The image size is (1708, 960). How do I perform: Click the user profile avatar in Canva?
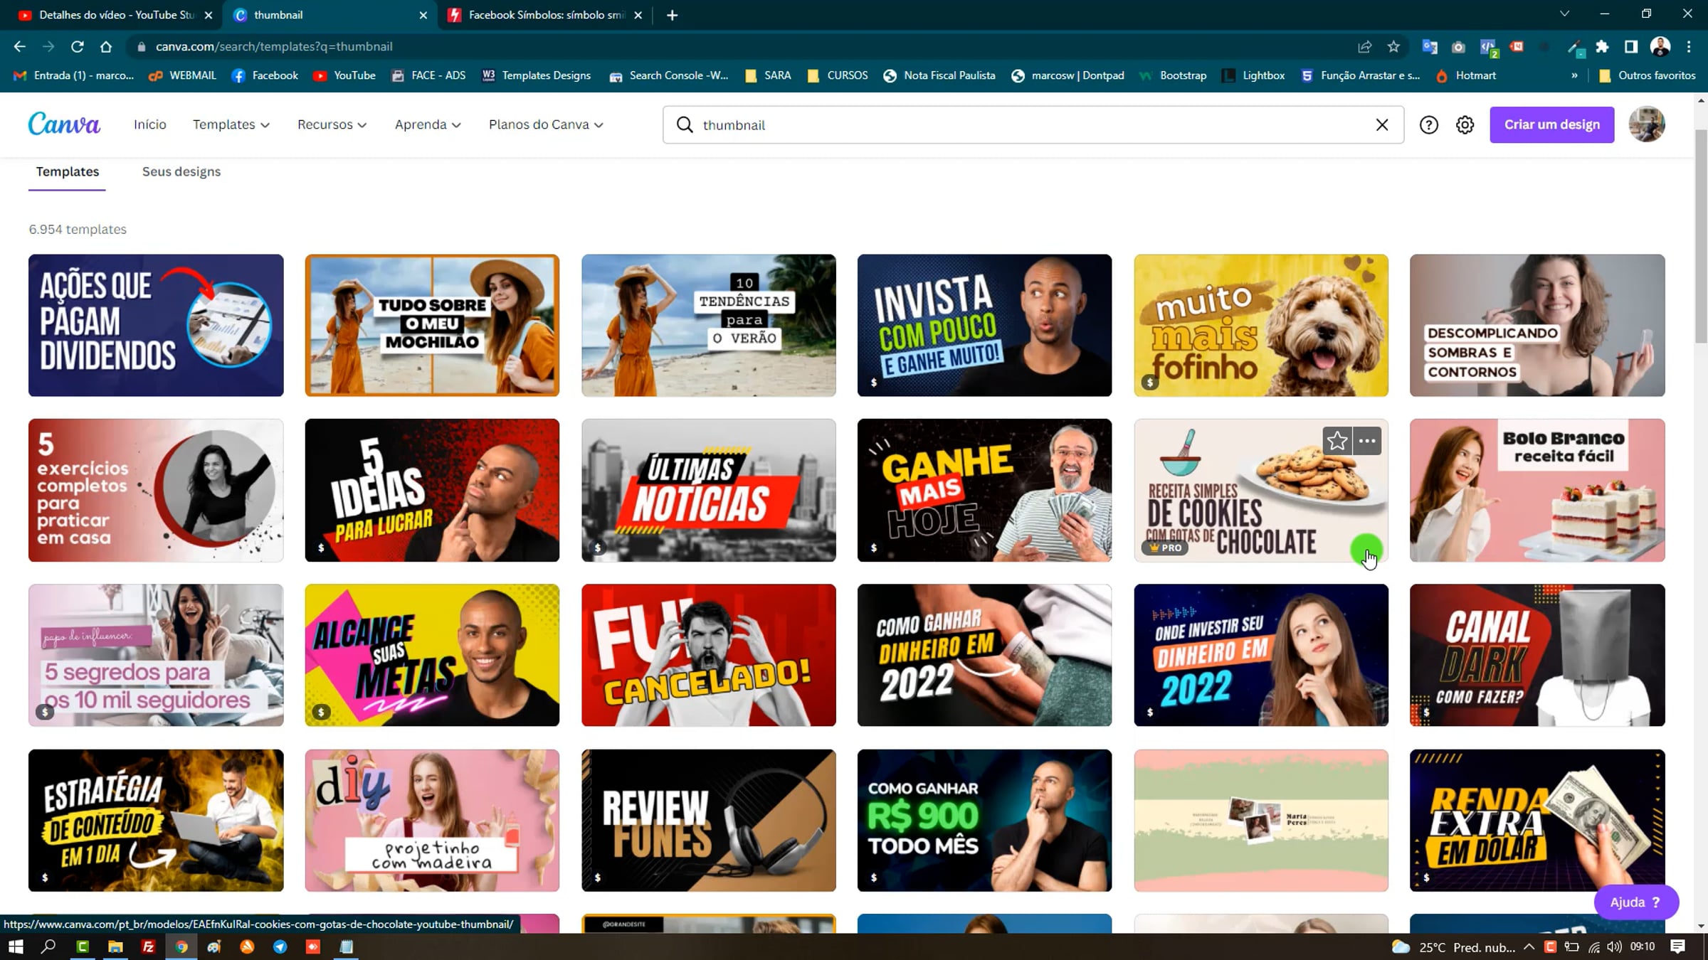click(x=1646, y=124)
